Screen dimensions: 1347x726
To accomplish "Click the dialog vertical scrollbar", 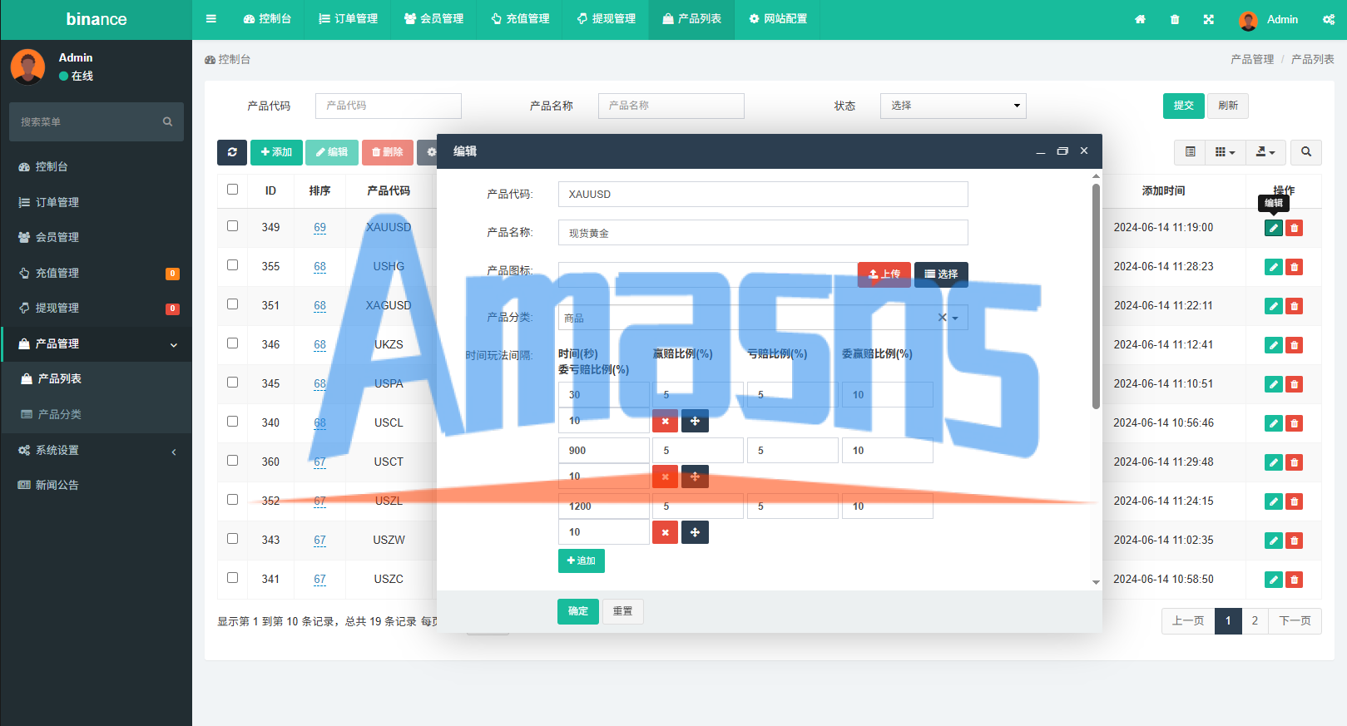I will pyautogui.click(x=1096, y=297).
